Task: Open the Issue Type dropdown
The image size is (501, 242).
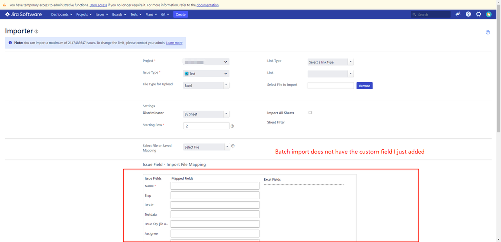Action: pos(206,74)
